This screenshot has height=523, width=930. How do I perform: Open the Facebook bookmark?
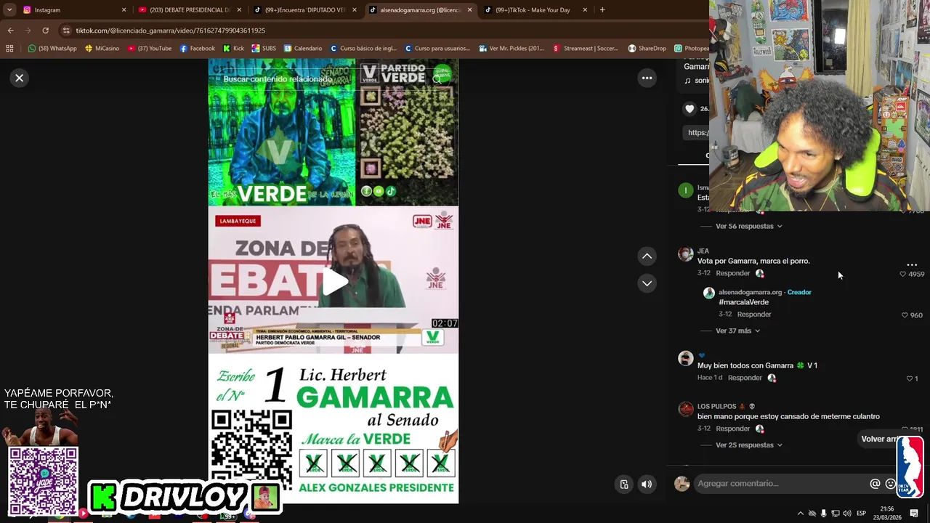coord(197,49)
